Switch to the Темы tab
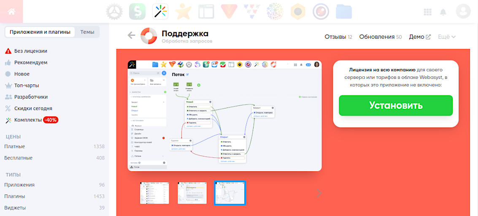The image size is (478, 216). click(87, 32)
